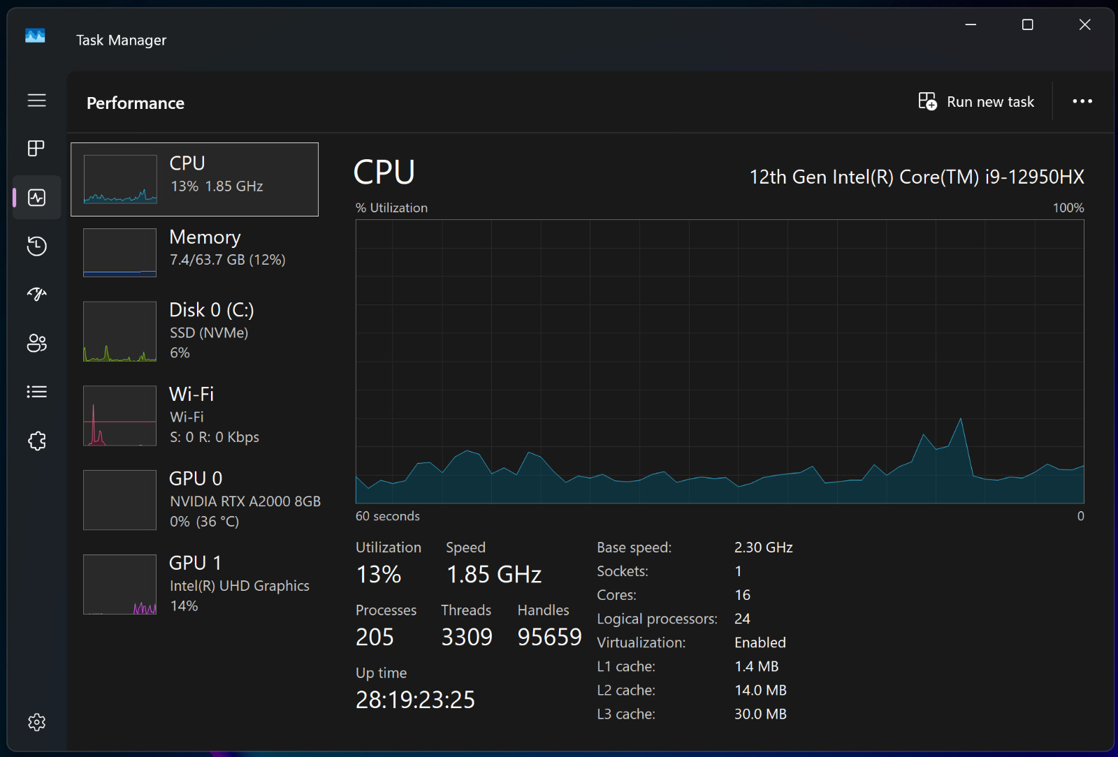Click Run new task
Image resolution: width=1118 pixels, height=757 pixels.
point(976,102)
